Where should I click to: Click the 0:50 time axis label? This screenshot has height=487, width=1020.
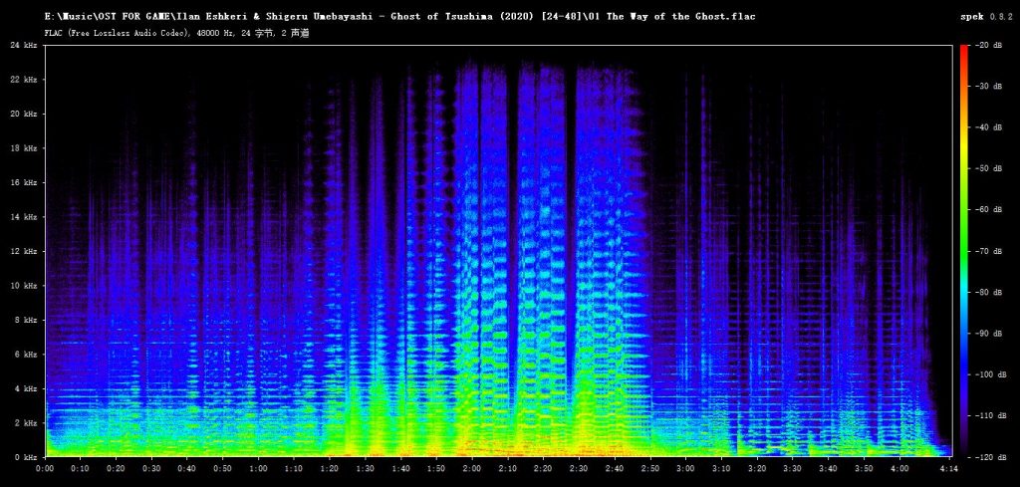(223, 468)
